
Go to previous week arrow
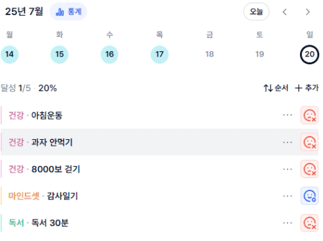tap(284, 12)
